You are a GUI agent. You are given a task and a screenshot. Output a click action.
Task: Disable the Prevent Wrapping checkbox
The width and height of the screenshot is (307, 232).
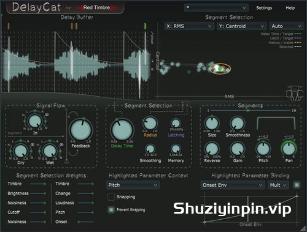pos(111,210)
